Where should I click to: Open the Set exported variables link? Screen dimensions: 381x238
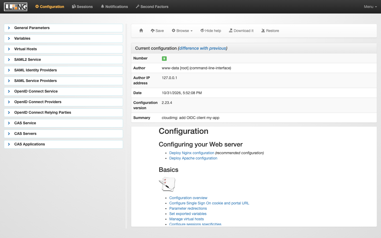click(x=188, y=214)
